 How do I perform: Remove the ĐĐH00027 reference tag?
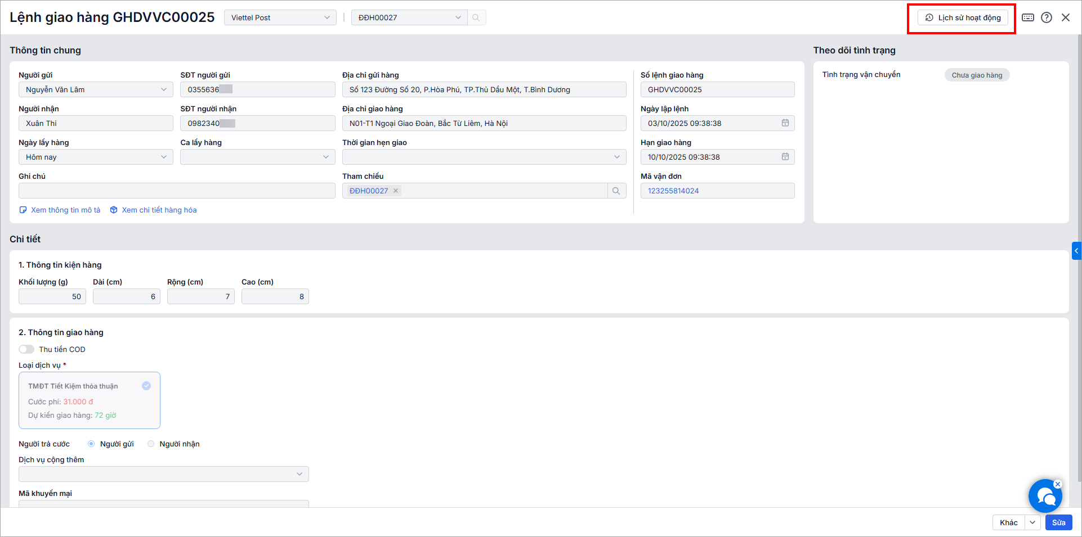tap(396, 191)
